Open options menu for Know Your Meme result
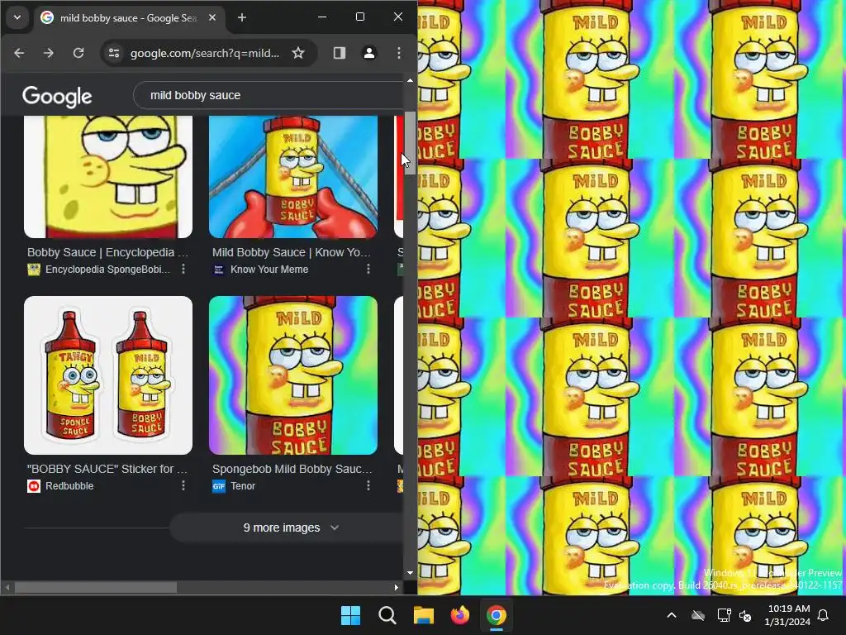The width and height of the screenshot is (846, 635). pyautogui.click(x=368, y=269)
